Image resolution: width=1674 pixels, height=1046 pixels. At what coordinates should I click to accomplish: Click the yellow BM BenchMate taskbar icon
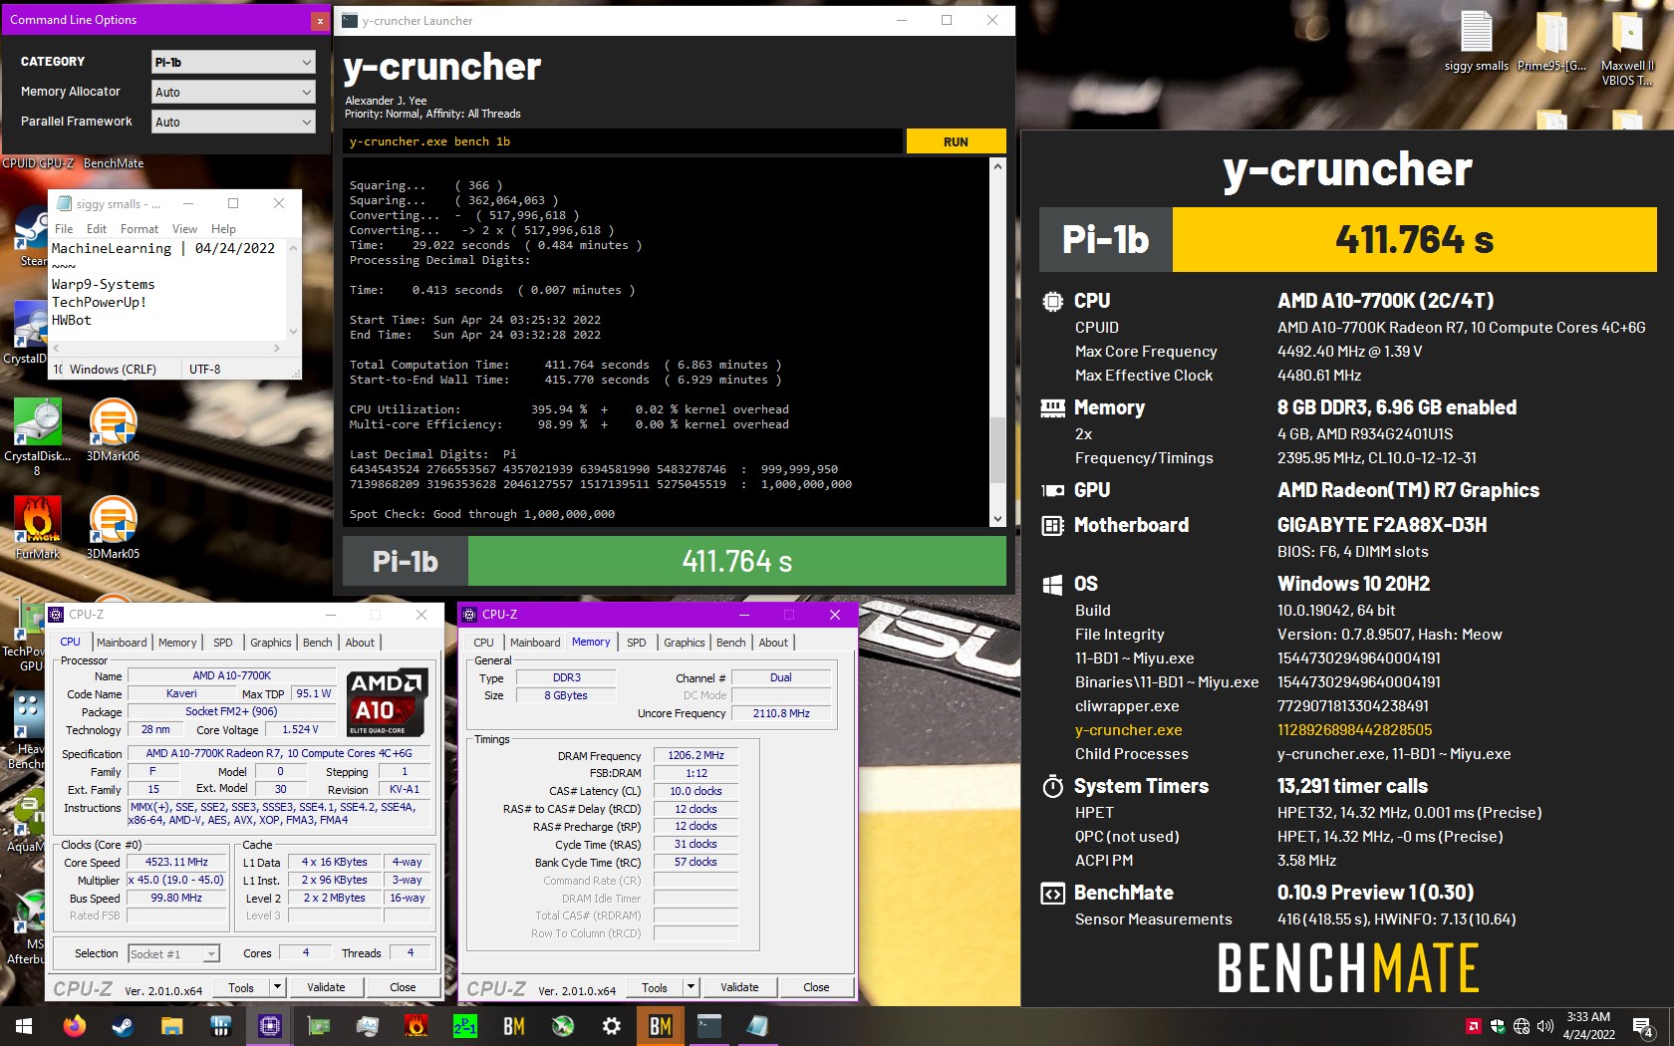click(x=514, y=1026)
